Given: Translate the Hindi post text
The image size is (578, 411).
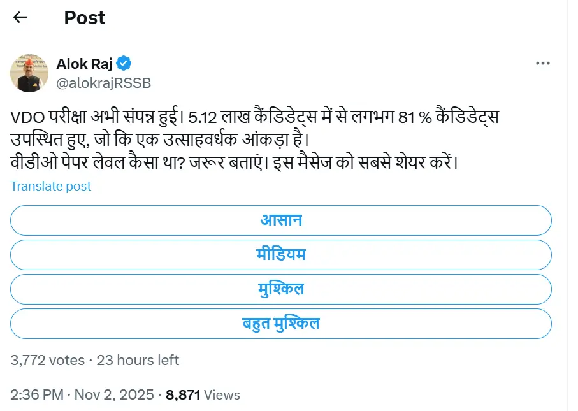Looking at the screenshot, I should coord(50,186).
